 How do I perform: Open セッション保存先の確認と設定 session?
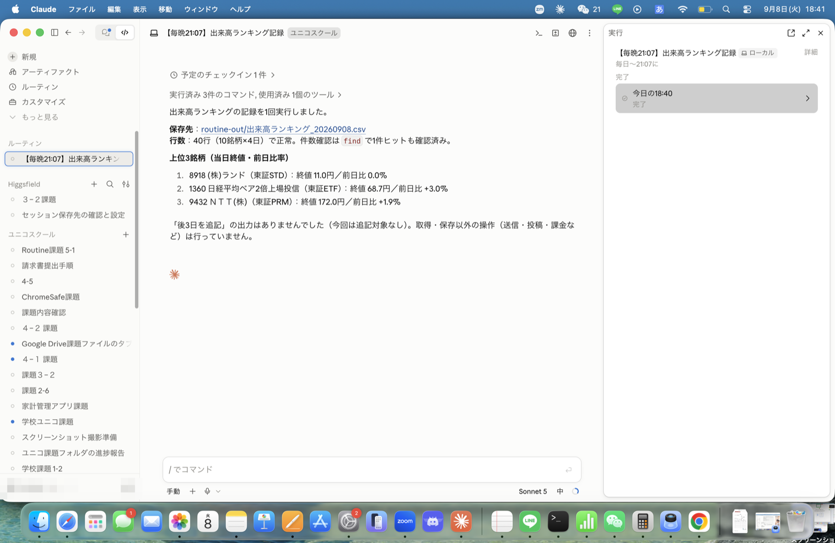pyautogui.click(x=73, y=215)
